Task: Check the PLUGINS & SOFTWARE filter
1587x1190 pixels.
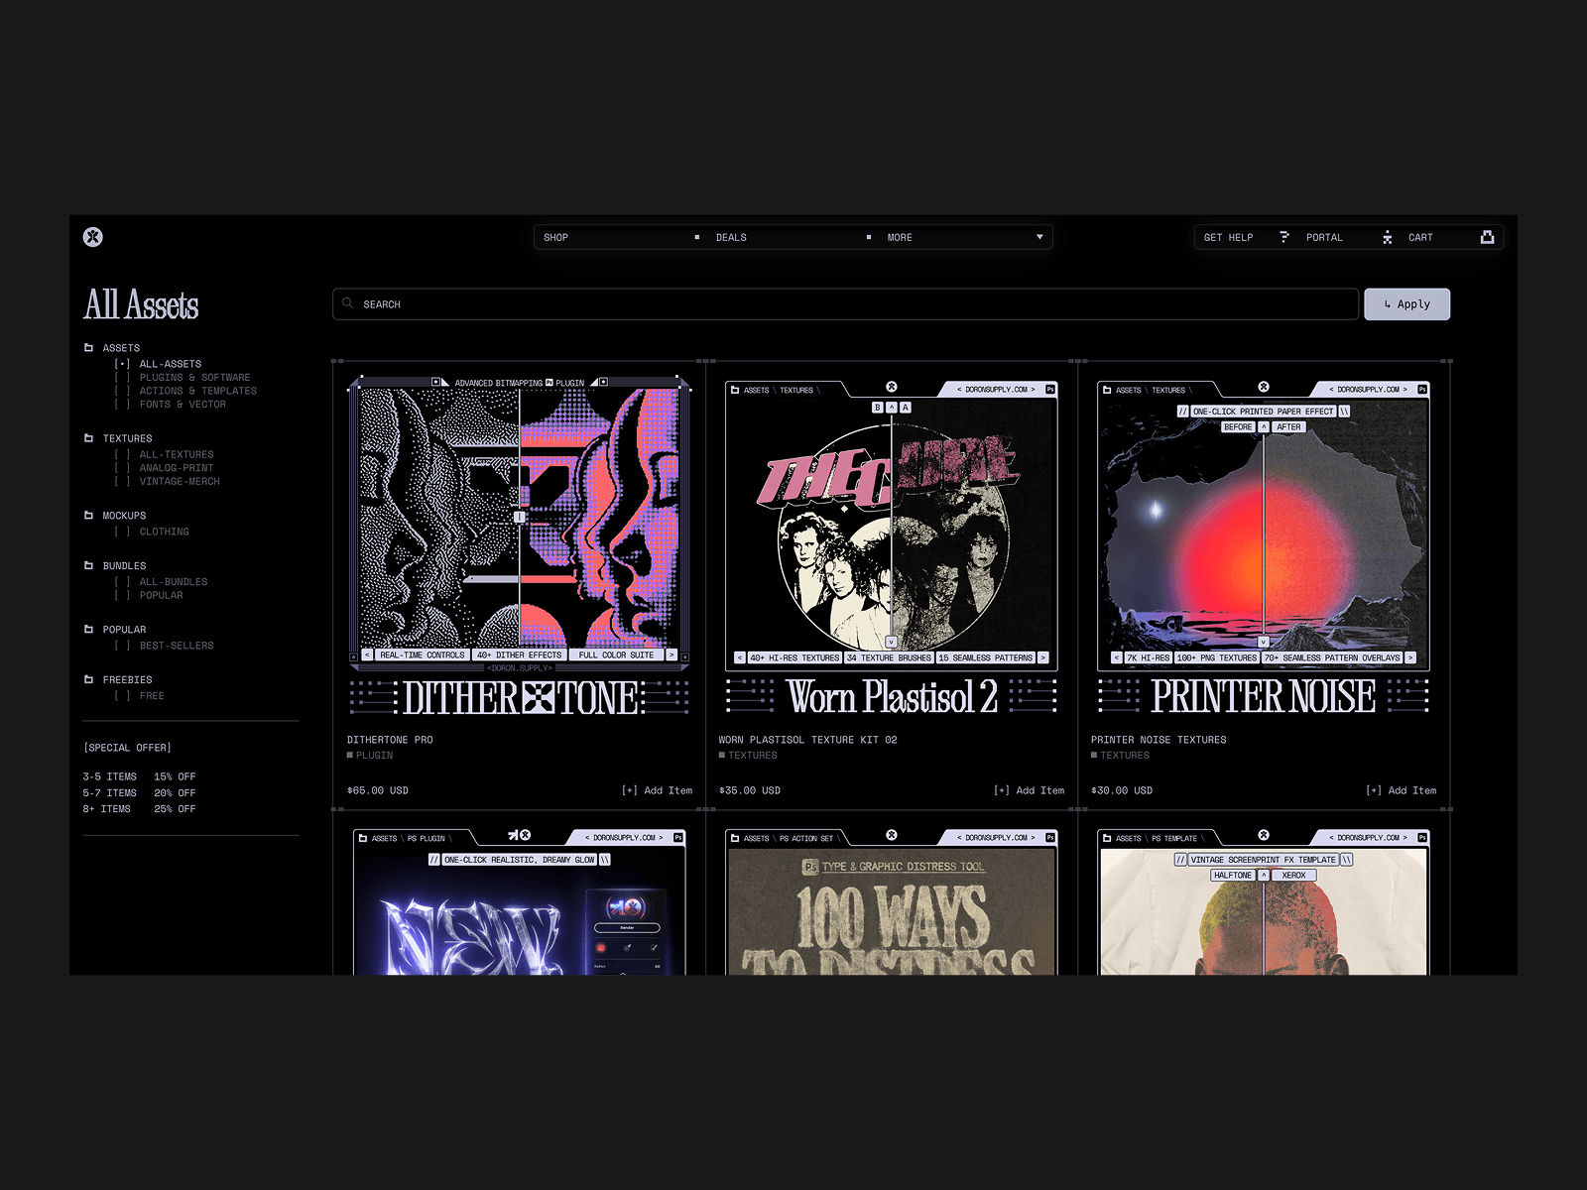Action: pyautogui.click(x=122, y=378)
